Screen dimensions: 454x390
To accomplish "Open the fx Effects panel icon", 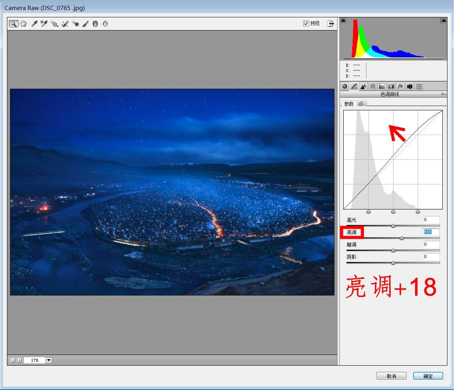I will 400,86.
